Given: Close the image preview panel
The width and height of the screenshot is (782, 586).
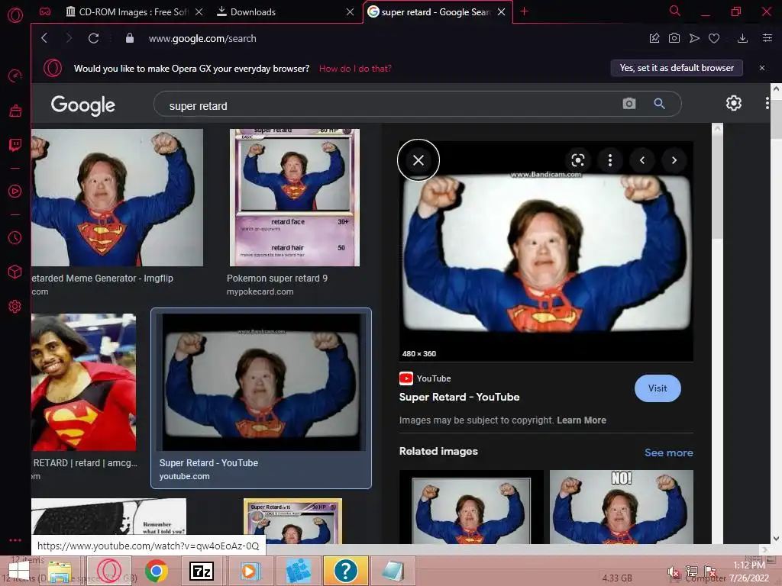Looking at the screenshot, I should (418, 160).
